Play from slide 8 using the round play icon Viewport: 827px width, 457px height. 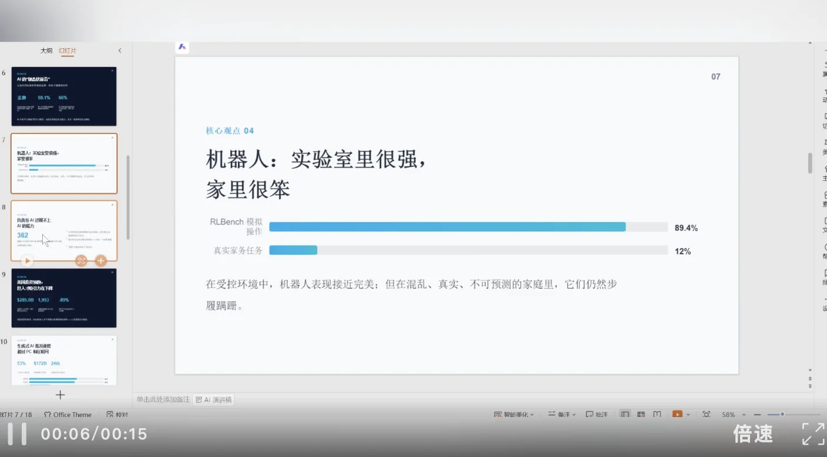click(27, 260)
